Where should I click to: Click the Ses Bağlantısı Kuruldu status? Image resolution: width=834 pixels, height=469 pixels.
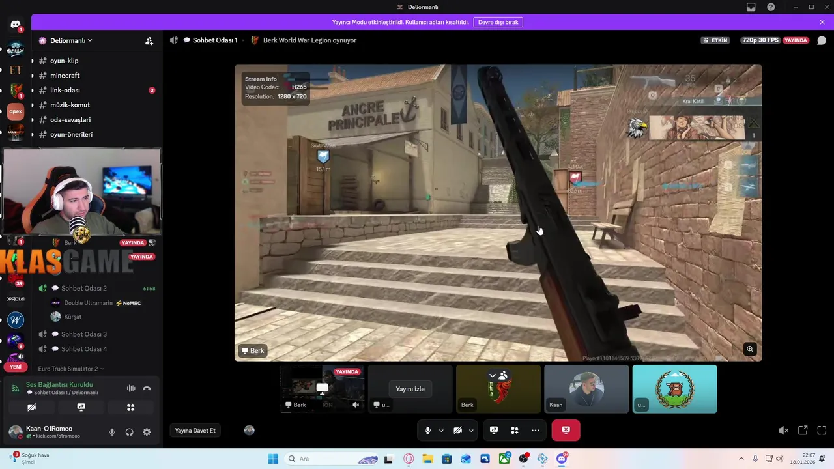[x=59, y=384]
